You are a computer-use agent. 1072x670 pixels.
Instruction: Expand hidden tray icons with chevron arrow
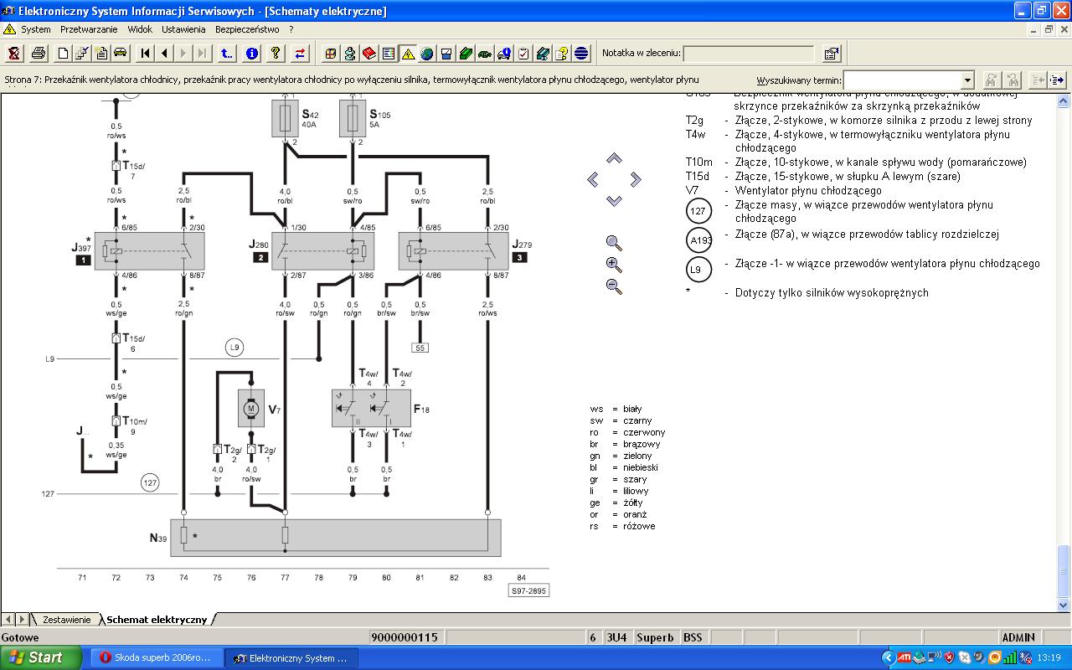(888, 657)
